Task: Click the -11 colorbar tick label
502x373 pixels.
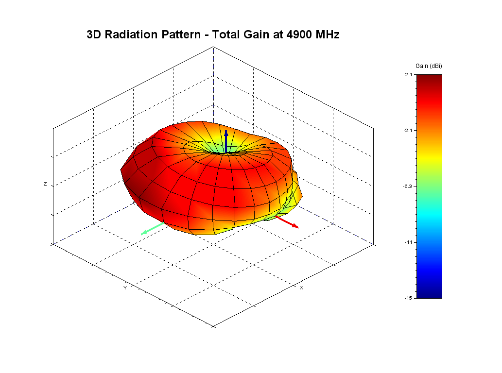Action: (x=409, y=242)
